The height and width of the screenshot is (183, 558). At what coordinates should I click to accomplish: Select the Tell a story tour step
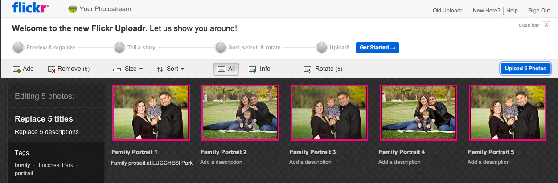point(119,47)
